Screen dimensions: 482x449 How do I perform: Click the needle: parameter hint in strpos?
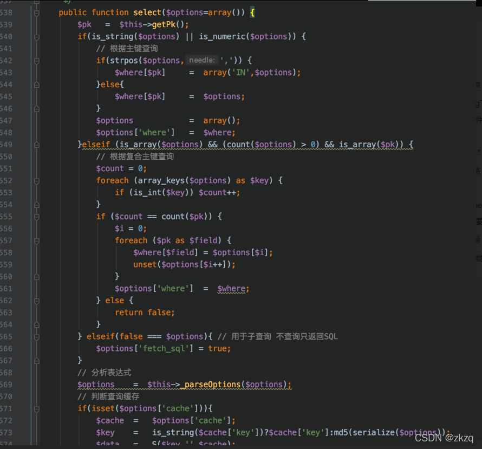click(x=202, y=60)
